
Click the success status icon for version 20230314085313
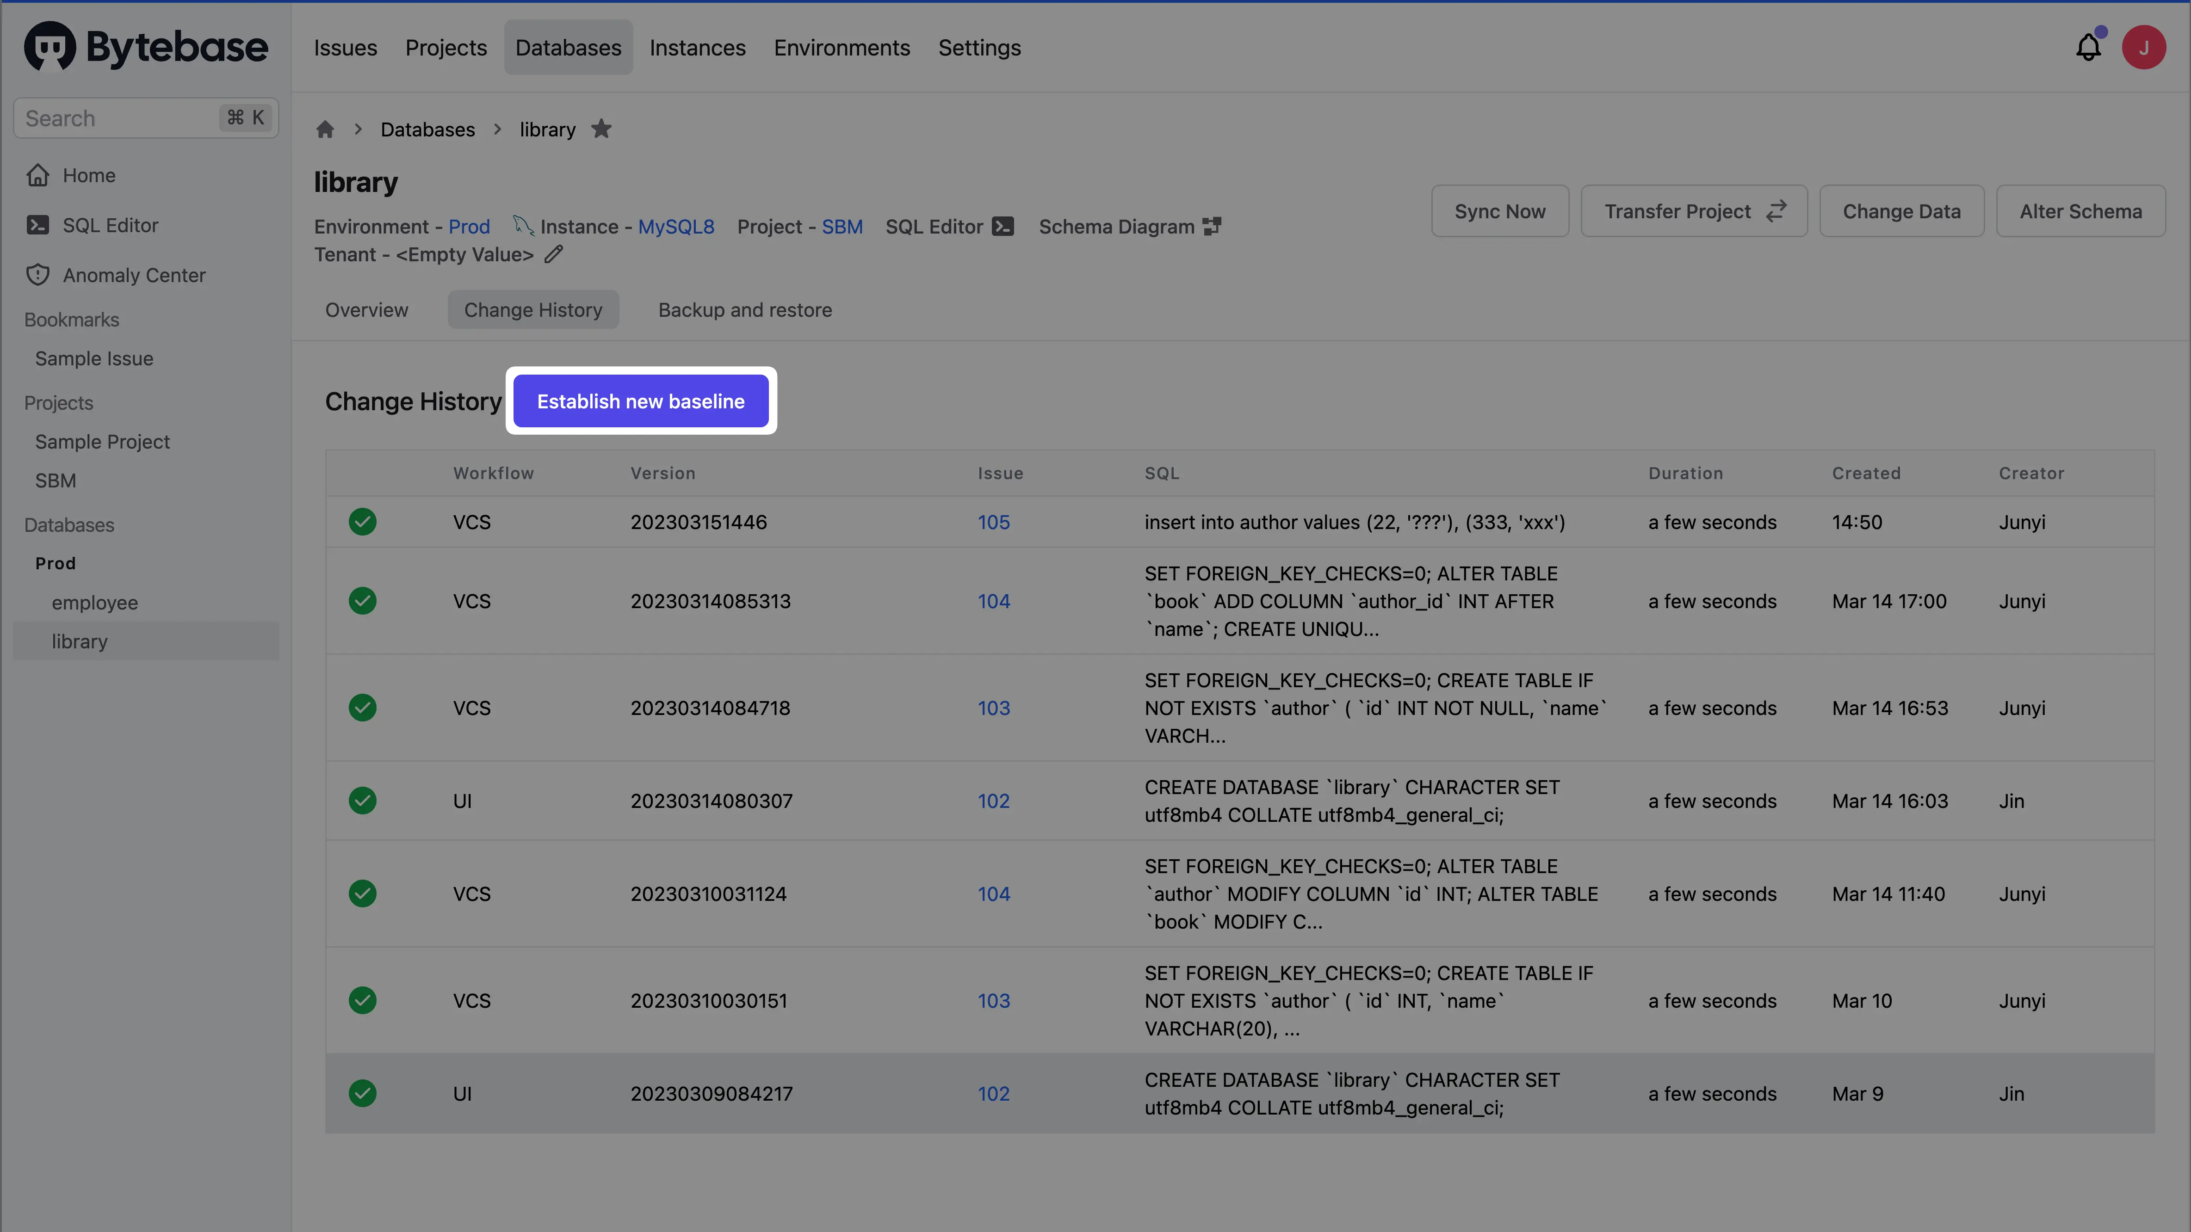pos(362,601)
